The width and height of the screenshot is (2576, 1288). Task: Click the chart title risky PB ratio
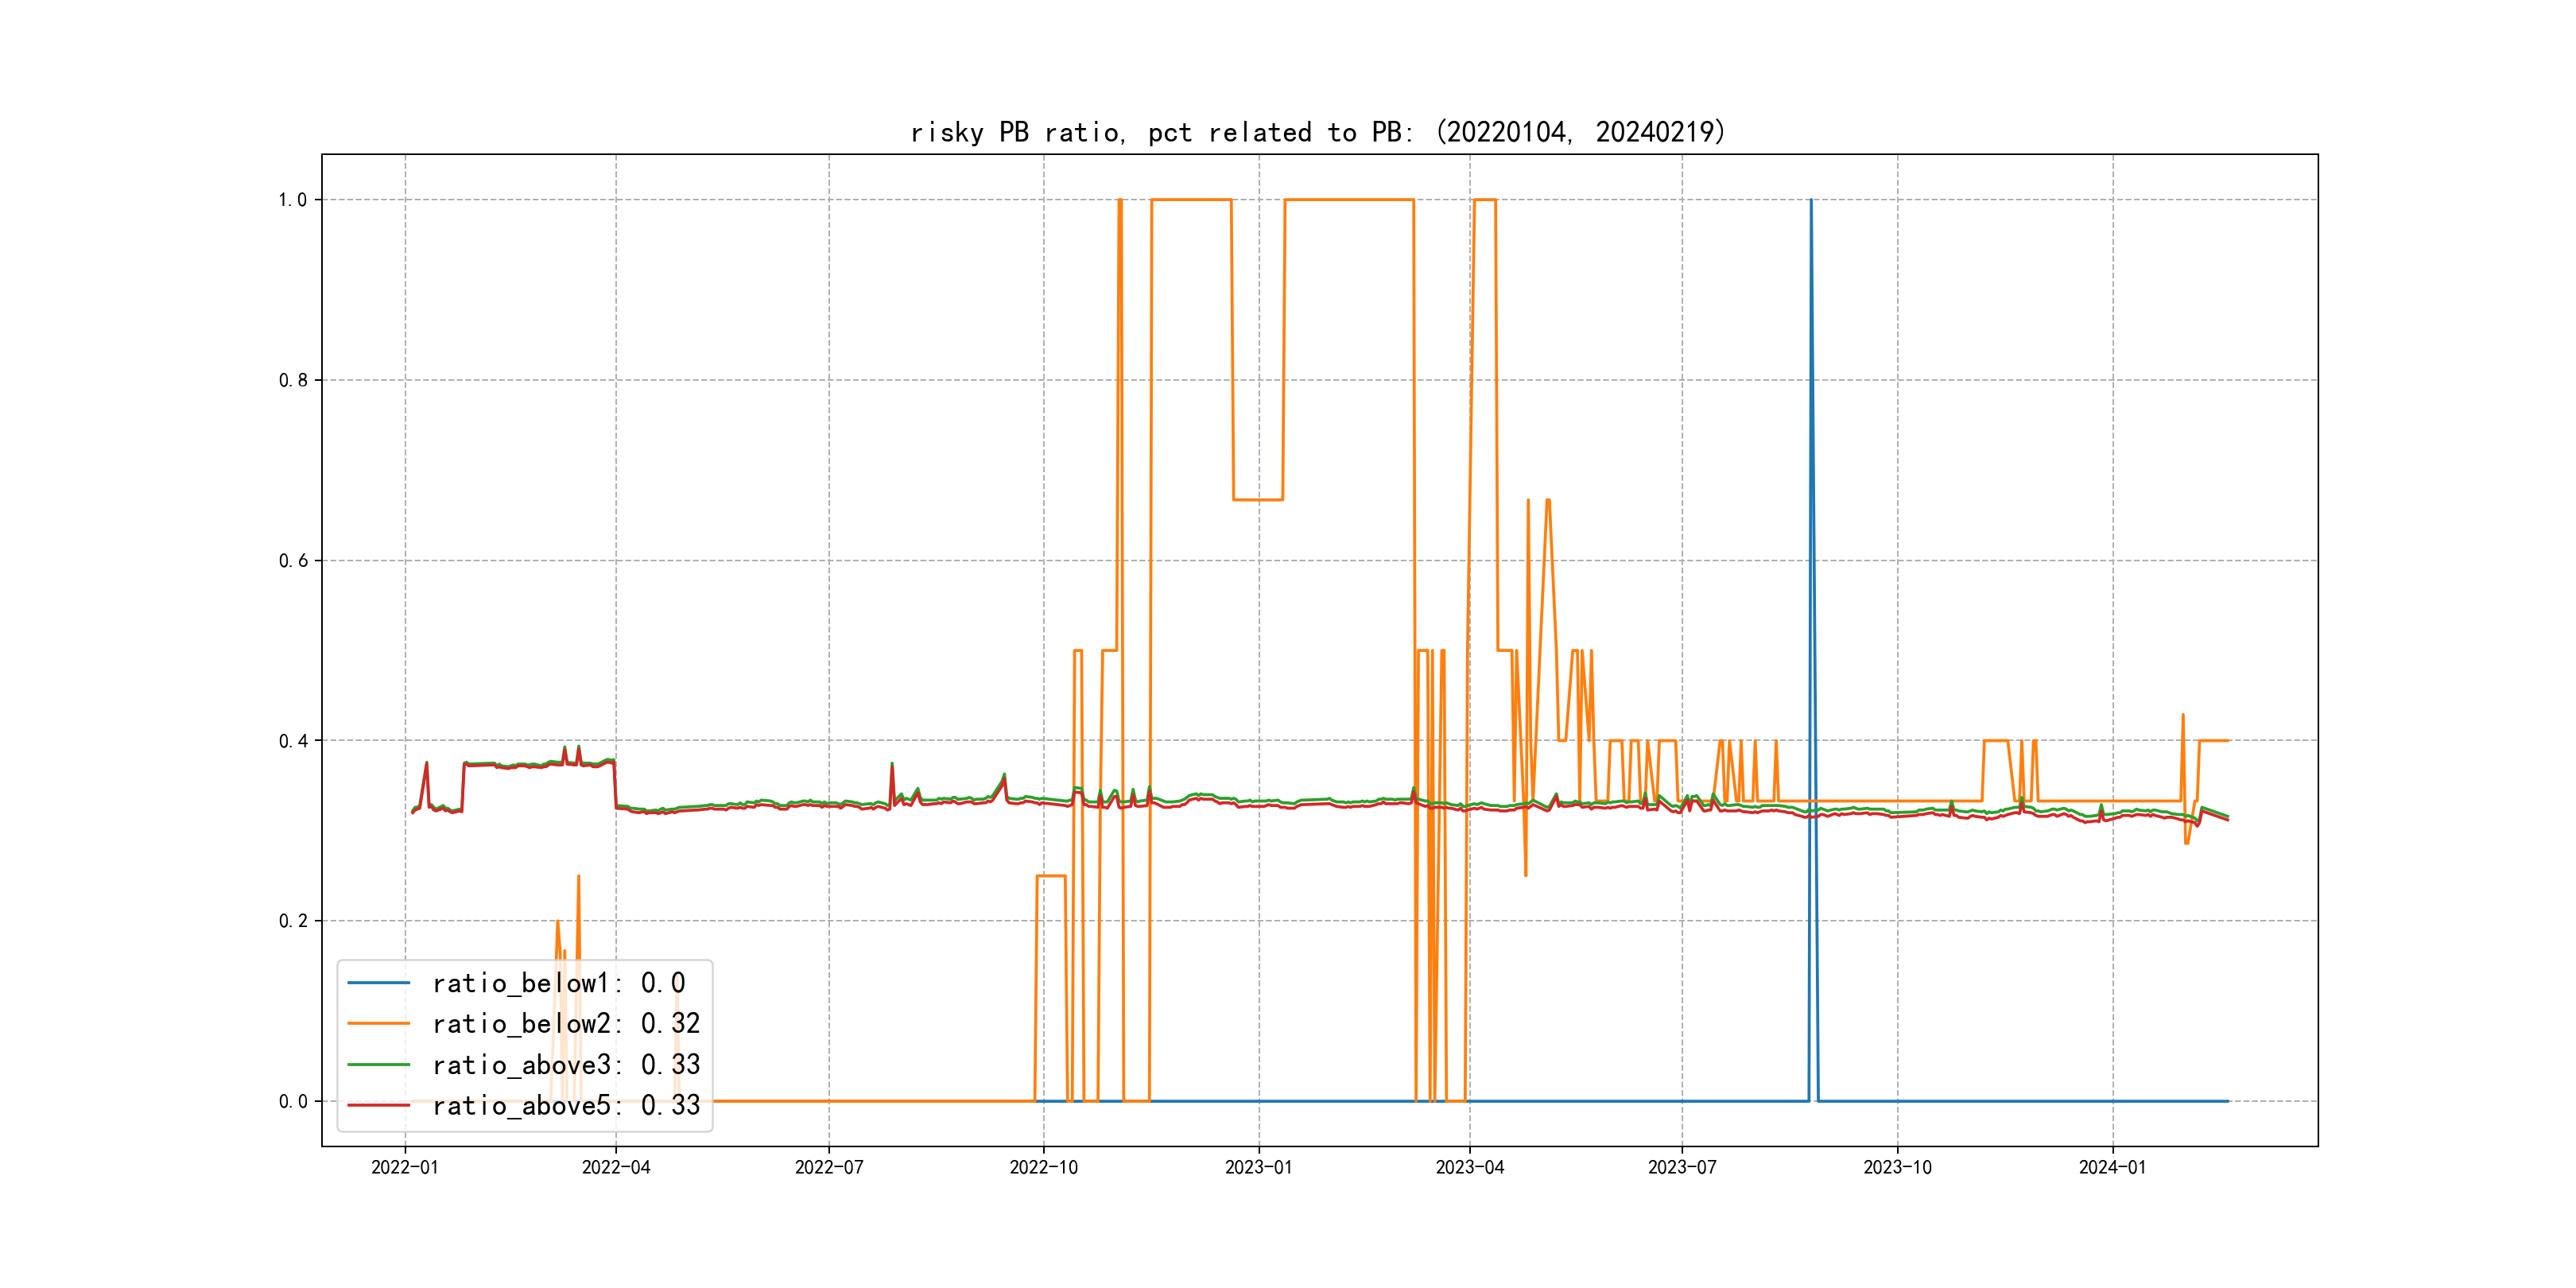[x=1317, y=132]
